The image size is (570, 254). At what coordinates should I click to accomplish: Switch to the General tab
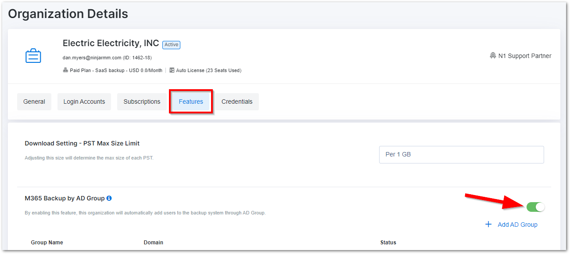tap(34, 101)
